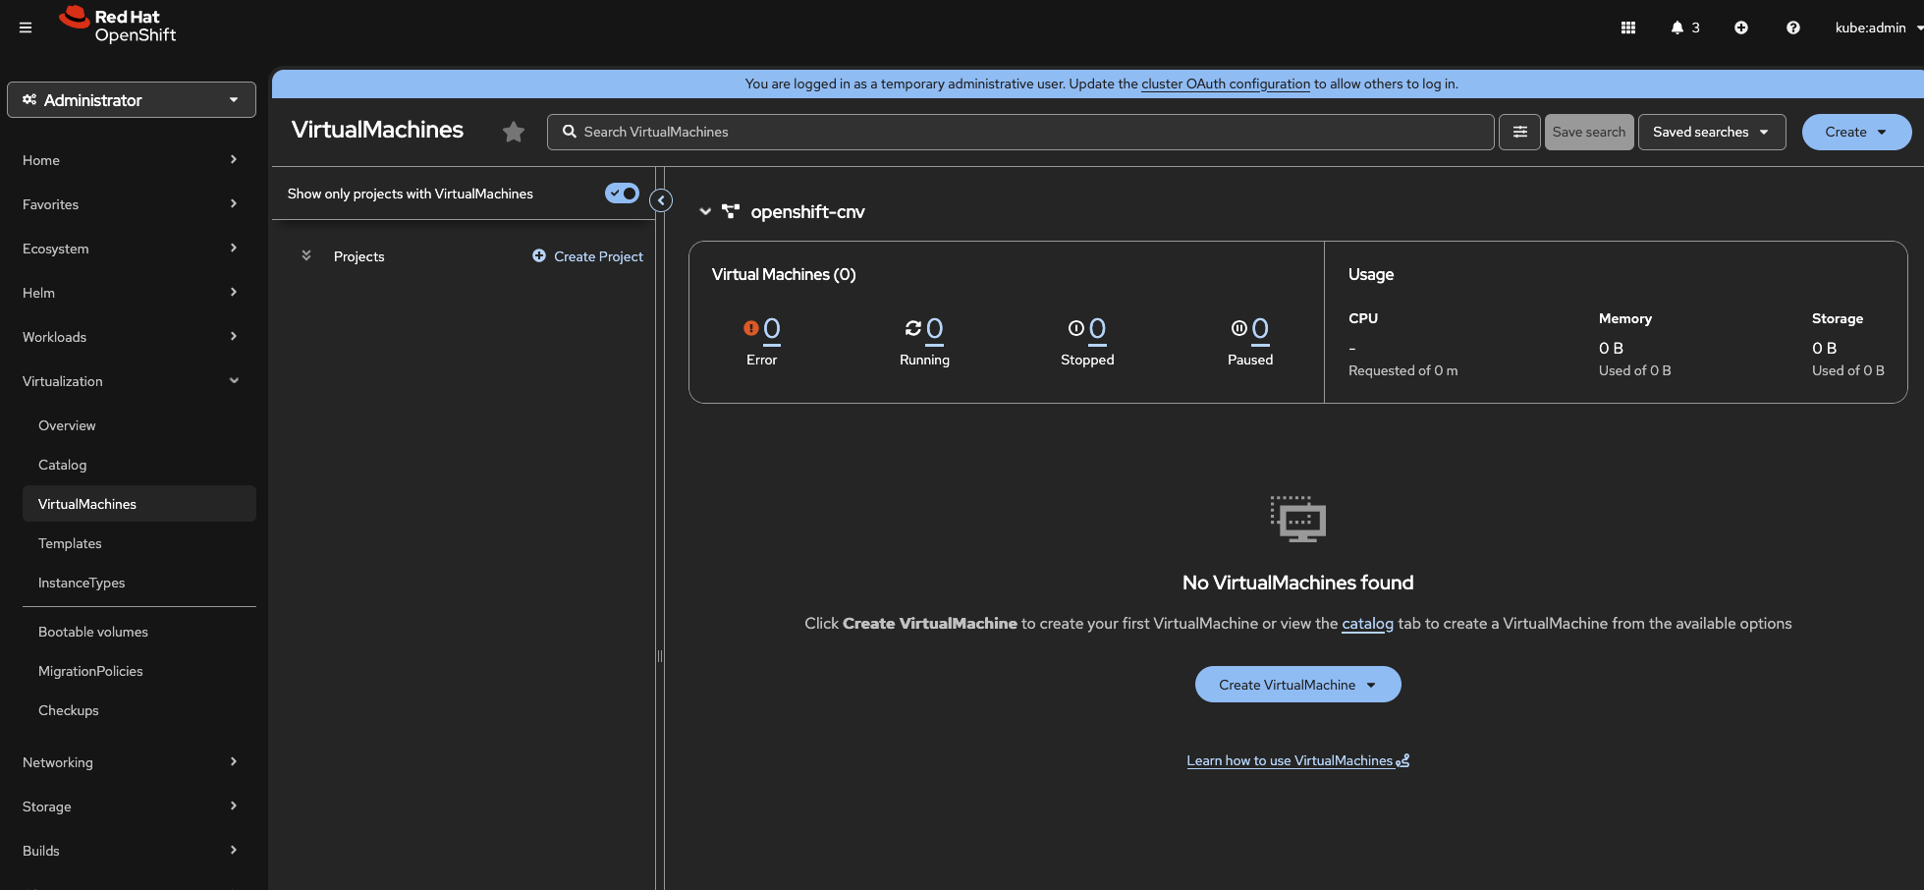Open Bootable volumes nav item

tap(139, 632)
